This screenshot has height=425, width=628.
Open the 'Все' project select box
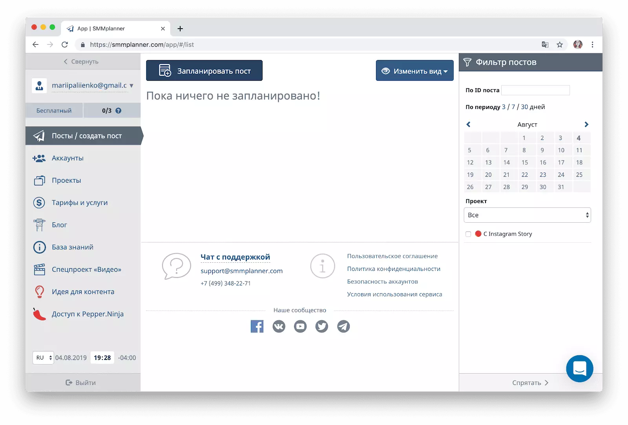click(527, 215)
